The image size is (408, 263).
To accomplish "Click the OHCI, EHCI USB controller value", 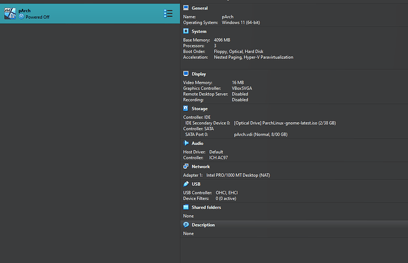I will pos(226,193).
